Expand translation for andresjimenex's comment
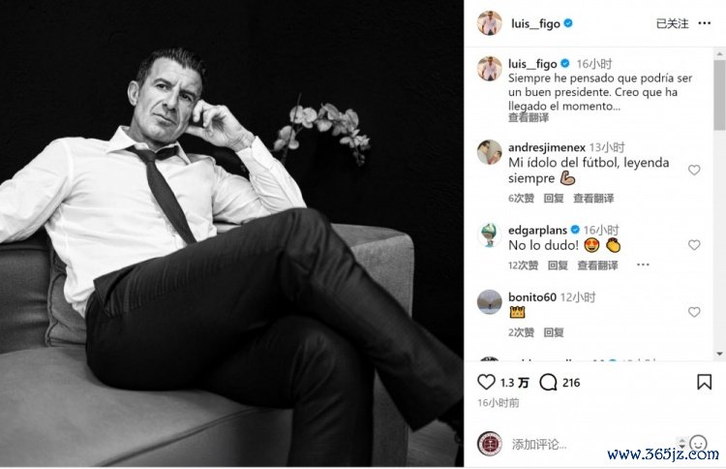The height and width of the screenshot is (469, 726). [x=593, y=198]
